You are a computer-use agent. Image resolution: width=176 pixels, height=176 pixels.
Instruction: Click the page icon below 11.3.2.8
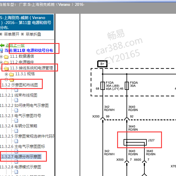(x=16, y=172)
